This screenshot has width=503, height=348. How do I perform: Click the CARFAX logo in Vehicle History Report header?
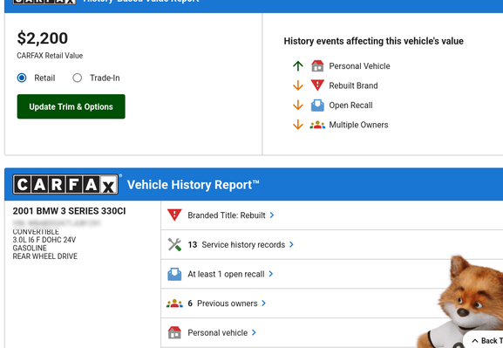point(65,184)
